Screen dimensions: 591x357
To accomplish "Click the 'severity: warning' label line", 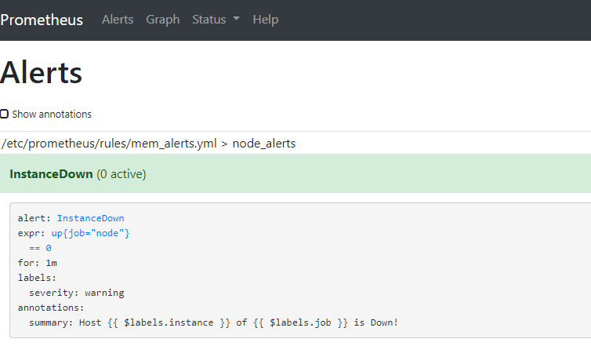I will point(77,293).
